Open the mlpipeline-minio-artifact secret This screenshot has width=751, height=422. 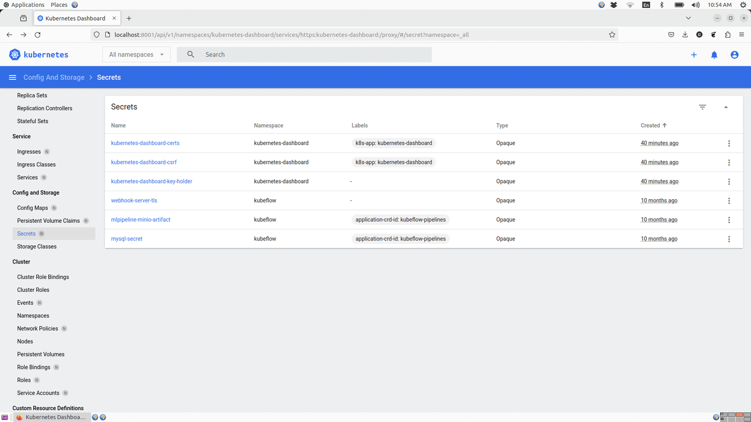[x=141, y=220]
